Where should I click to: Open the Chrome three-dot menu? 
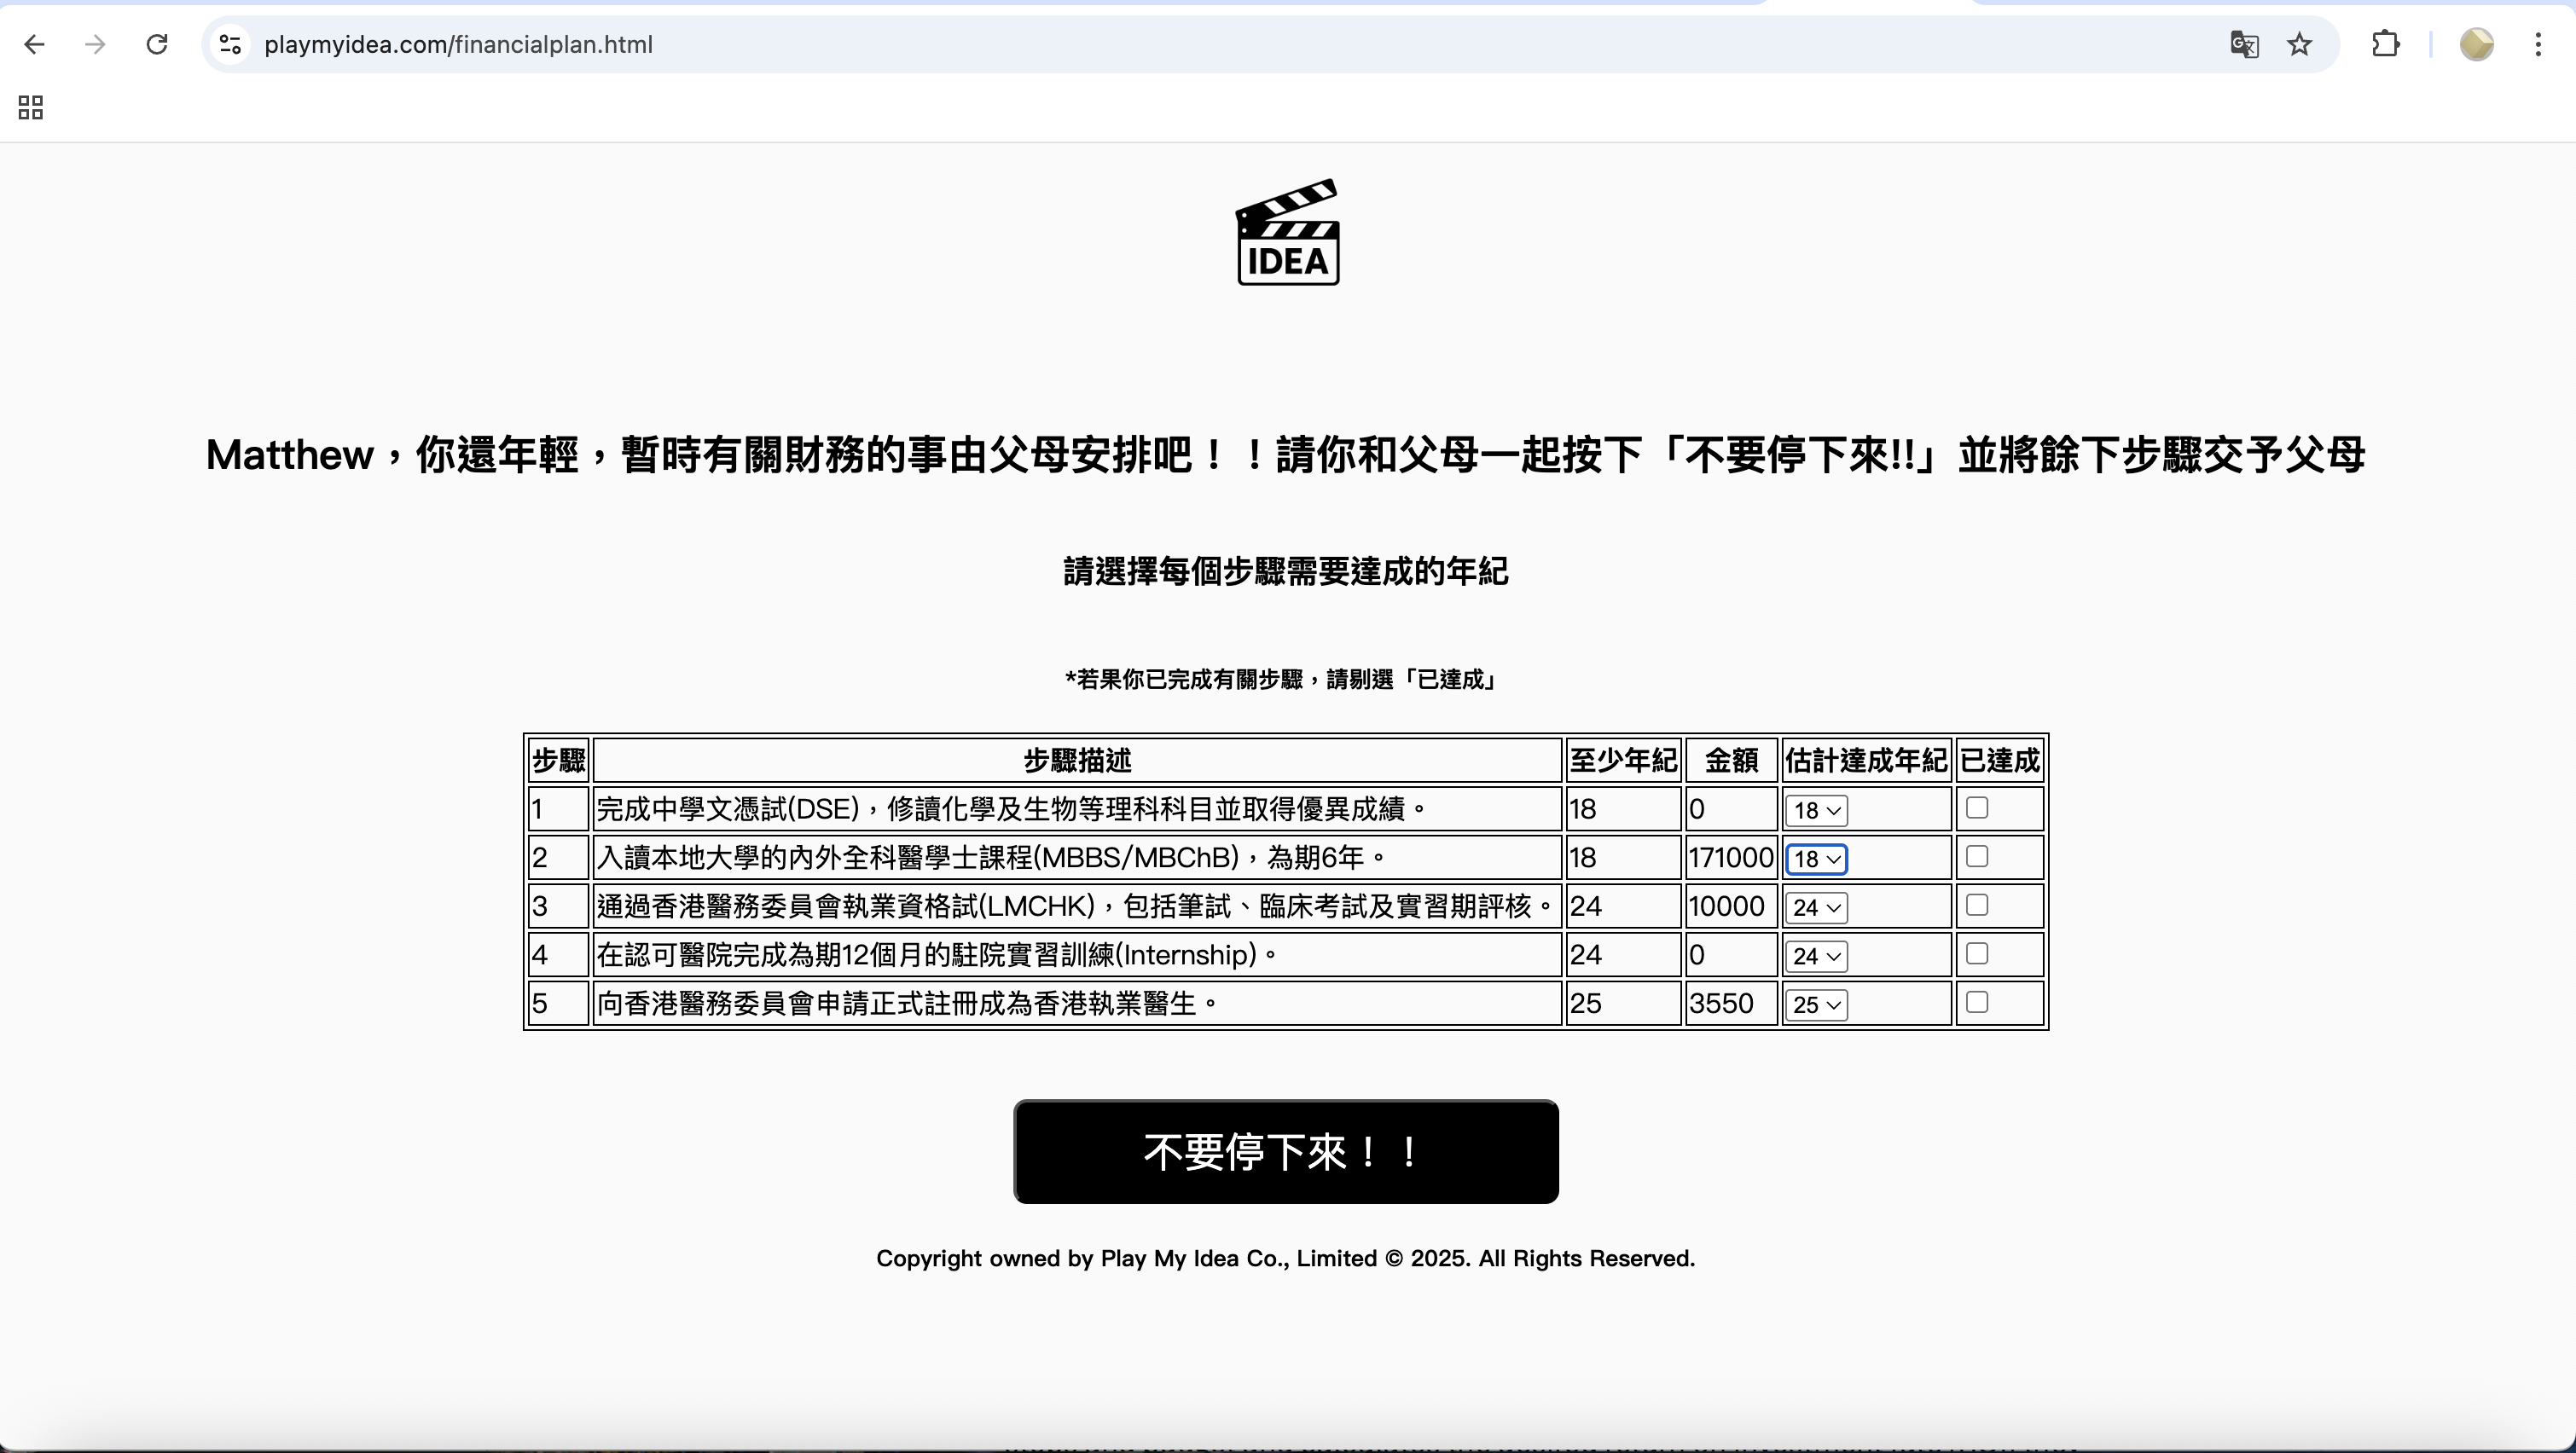2538,44
